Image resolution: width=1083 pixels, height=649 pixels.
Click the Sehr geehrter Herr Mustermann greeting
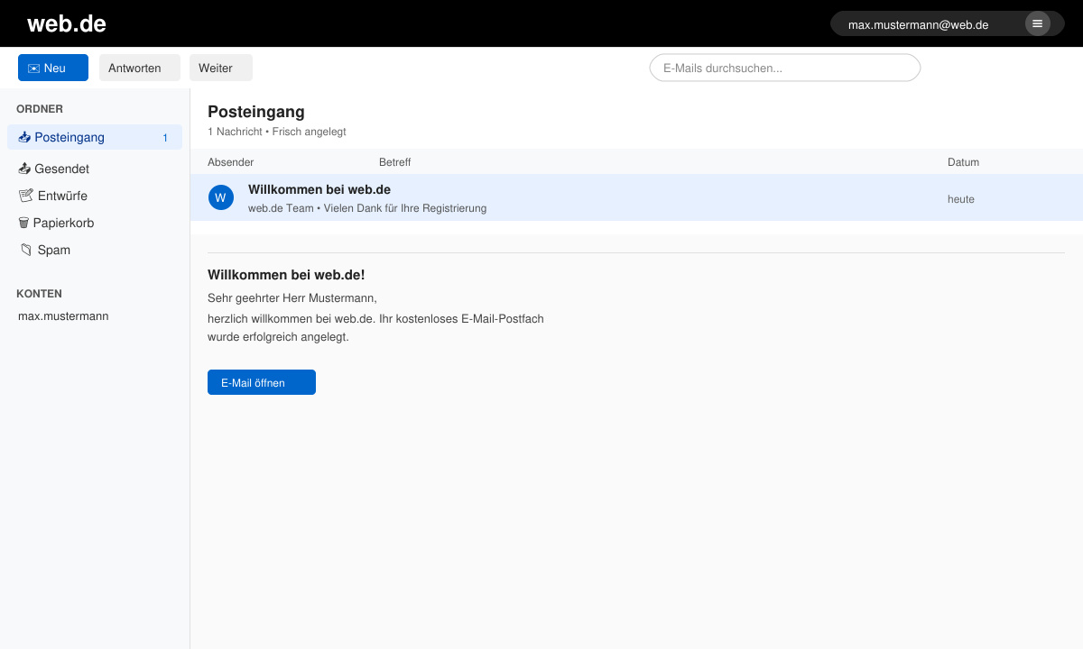(292, 298)
